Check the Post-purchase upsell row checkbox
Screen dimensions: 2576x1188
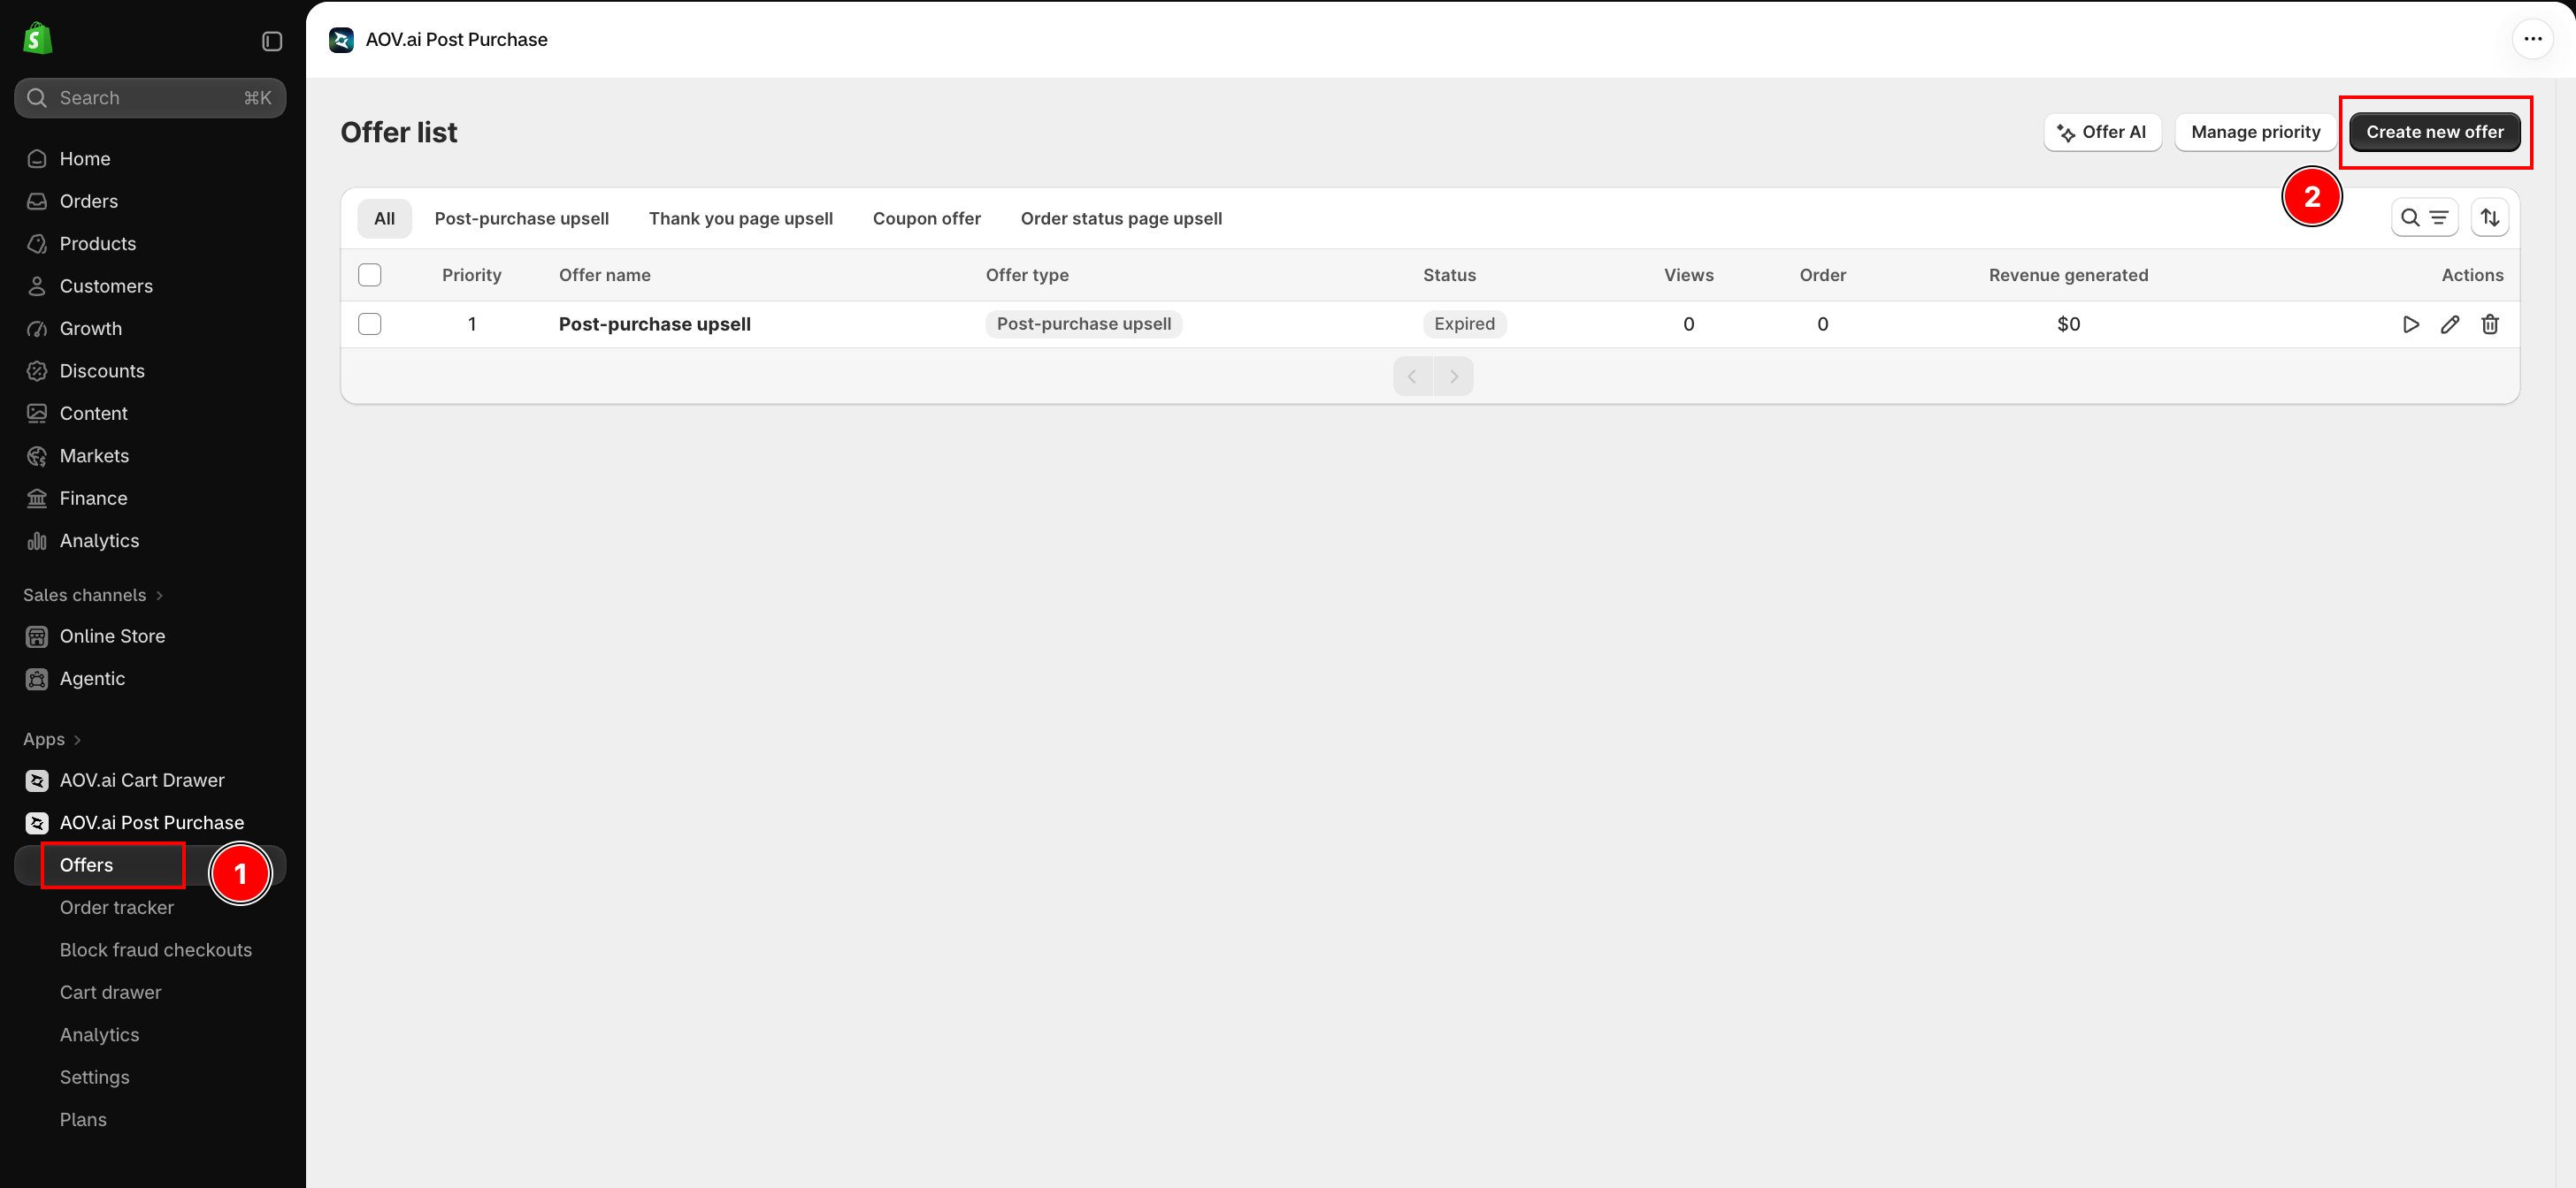[x=370, y=324]
